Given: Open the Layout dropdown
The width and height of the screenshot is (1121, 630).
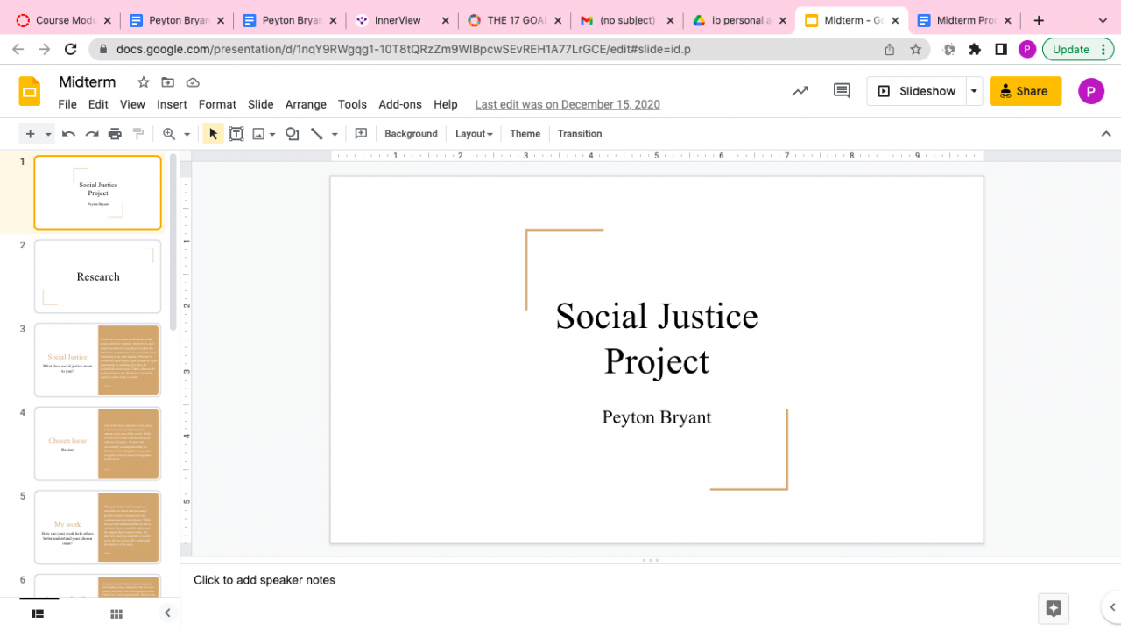Looking at the screenshot, I should pos(474,134).
